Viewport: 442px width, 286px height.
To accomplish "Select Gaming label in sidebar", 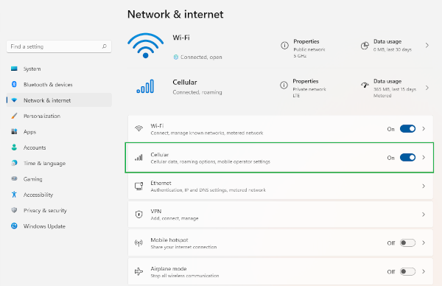I will coord(32,179).
